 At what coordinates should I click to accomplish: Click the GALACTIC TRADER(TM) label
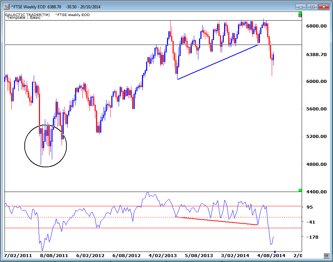pyautogui.click(x=27, y=15)
